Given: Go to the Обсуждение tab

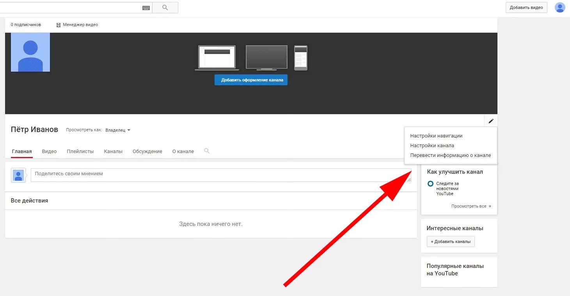Looking at the screenshot, I should click(x=147, y=152).
